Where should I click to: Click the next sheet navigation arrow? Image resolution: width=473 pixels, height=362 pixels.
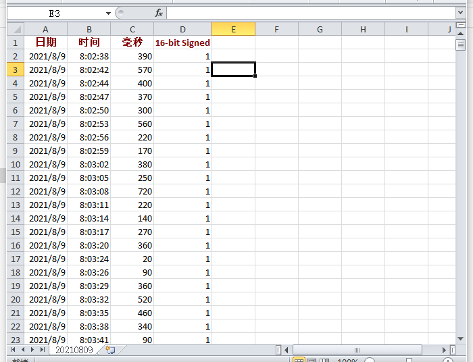click(x=32, y=350)
